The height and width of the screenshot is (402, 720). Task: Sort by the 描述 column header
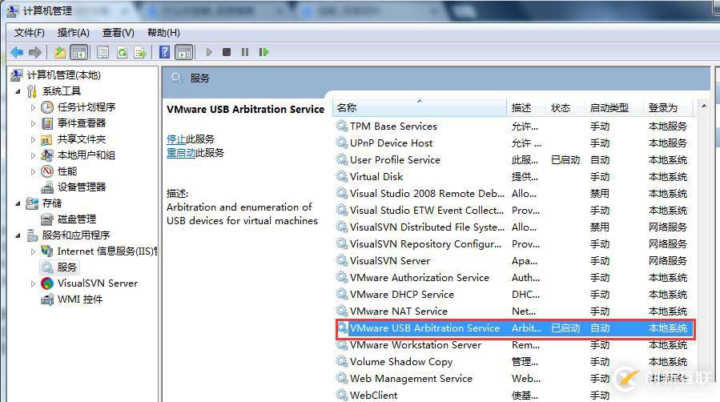point(527,108)
